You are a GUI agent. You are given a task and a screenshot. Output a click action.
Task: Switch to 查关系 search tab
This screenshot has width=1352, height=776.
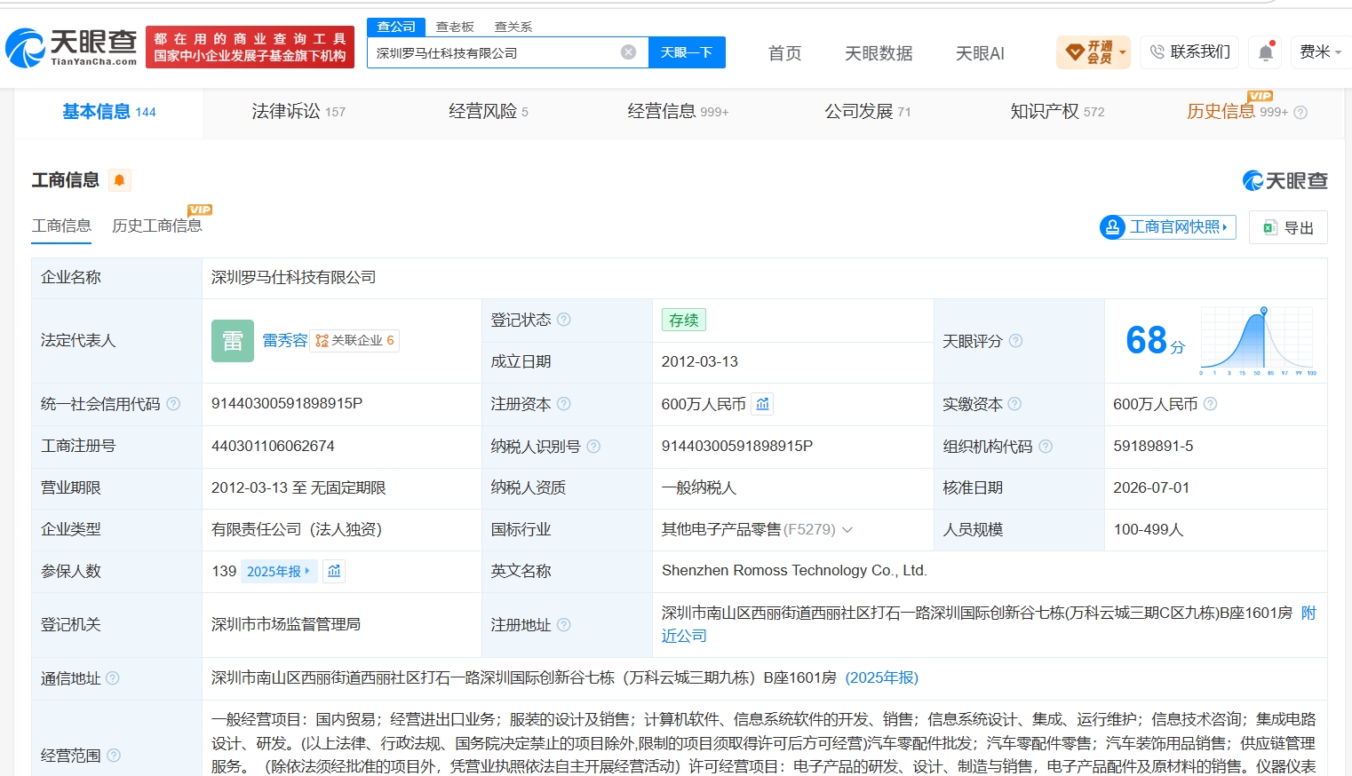513,27
